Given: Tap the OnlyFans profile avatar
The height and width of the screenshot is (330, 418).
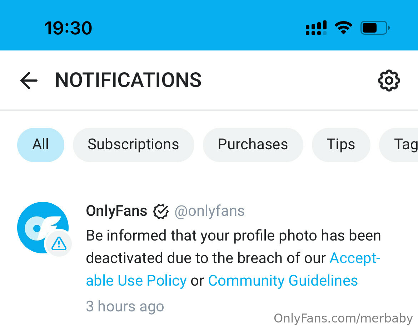Looking at the screenshot, I should (x=43, y=228).
